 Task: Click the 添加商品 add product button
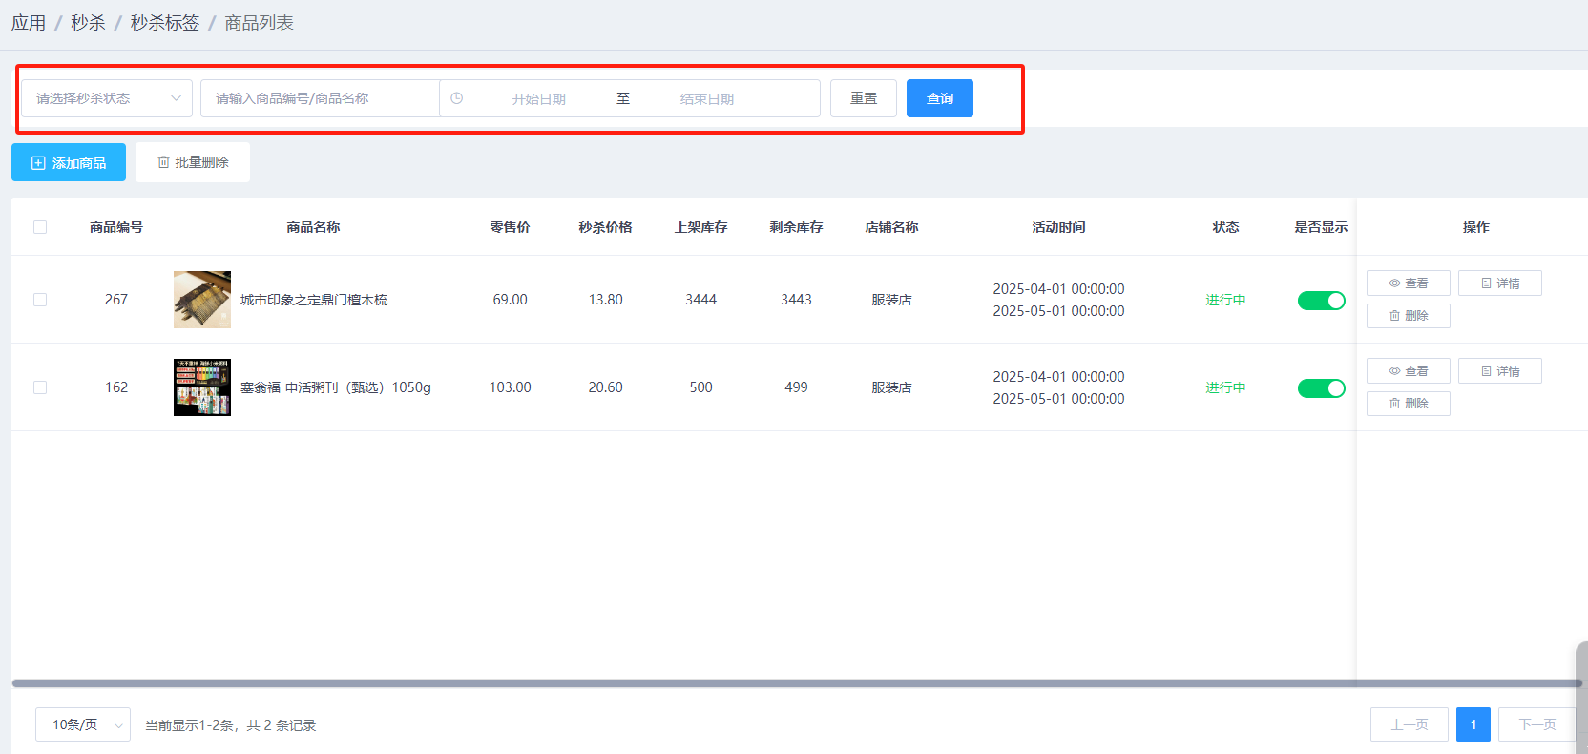click(x=69, y=163)
